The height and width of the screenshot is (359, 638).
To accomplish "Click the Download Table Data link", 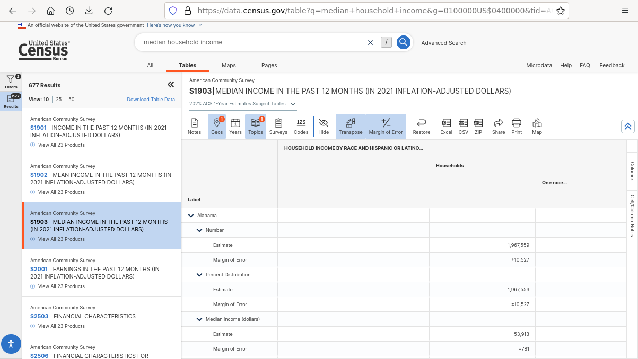I will (151, 100).
